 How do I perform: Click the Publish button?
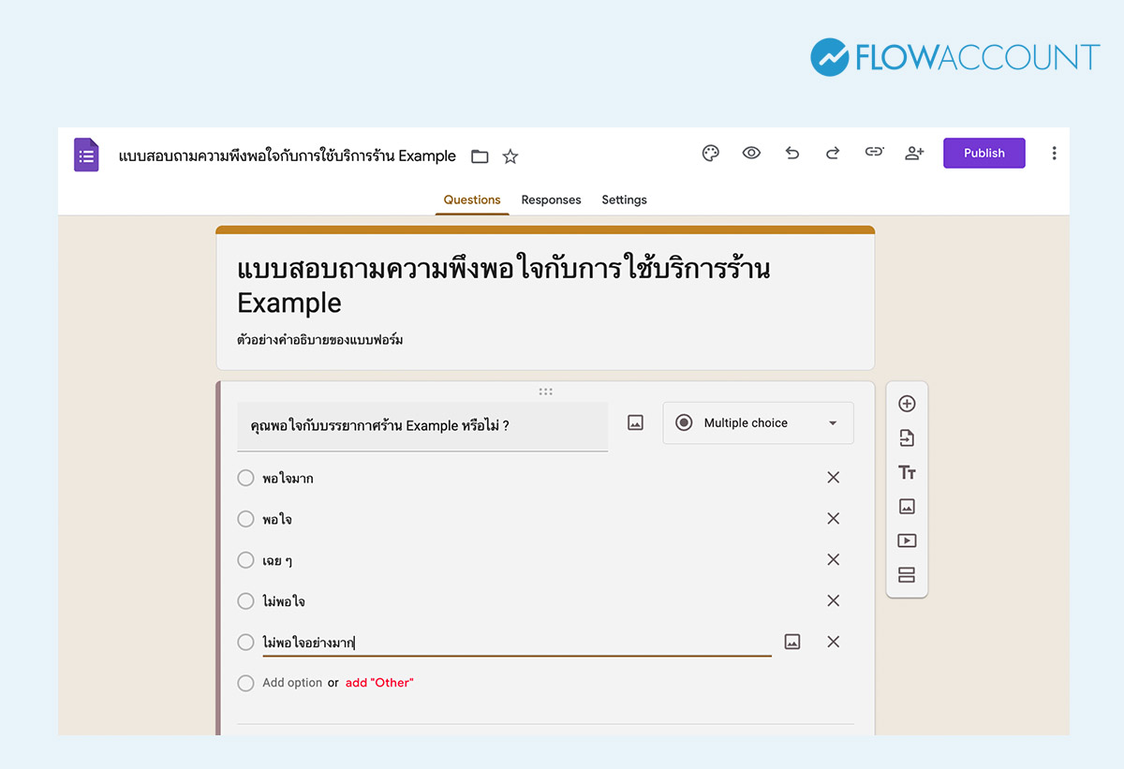(x=983, y=153)
